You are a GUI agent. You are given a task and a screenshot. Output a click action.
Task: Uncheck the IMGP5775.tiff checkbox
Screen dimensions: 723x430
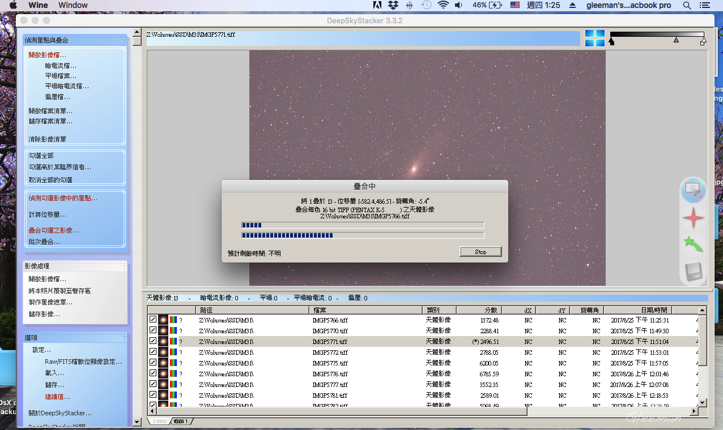[x=153, y=363]
